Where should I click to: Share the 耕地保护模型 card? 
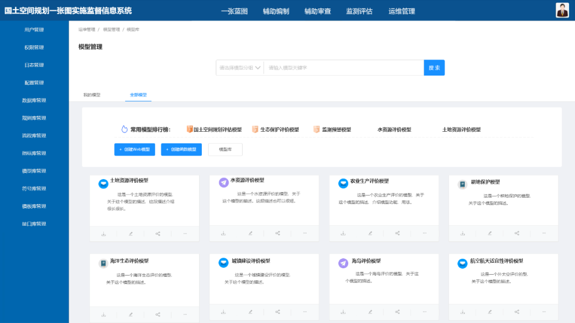coord(517,233)
